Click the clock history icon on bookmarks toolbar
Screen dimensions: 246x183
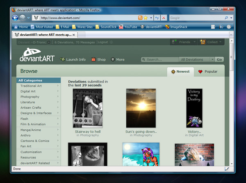click(x=229, y=27)
